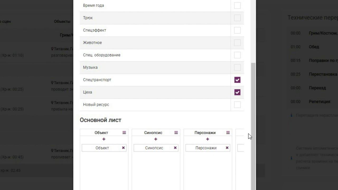Viewport: 338px width, 190px height.
Task: Add item with plus under Синопсис column
Action: (x=156, y=139)
